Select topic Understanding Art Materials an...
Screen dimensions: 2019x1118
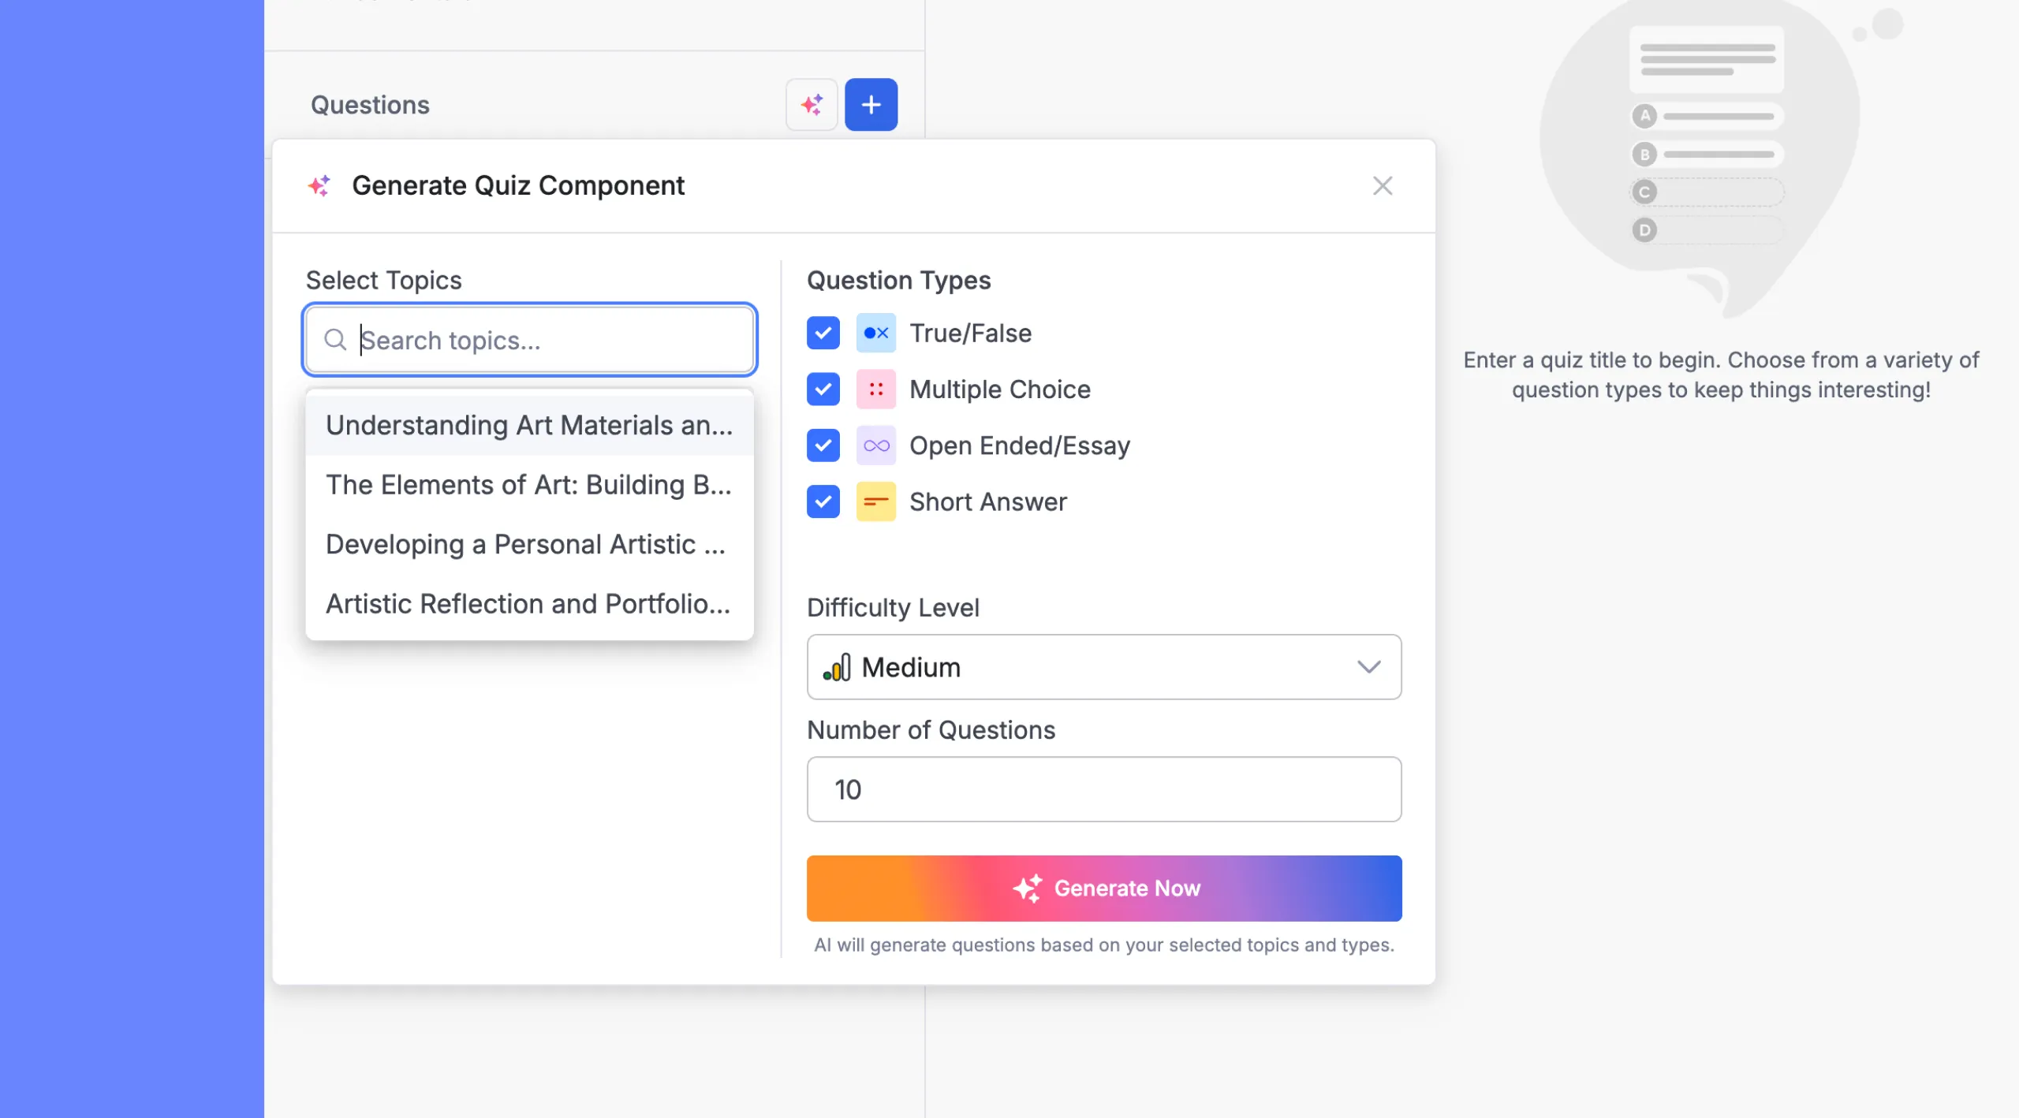click(x=529, y=426)
